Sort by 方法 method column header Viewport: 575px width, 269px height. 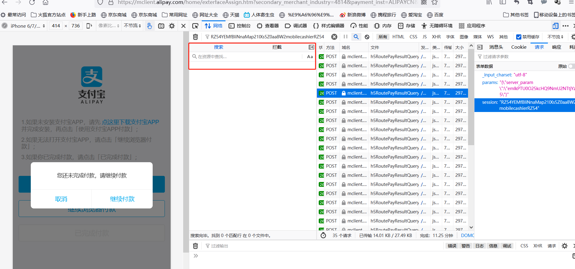point(330,47)
